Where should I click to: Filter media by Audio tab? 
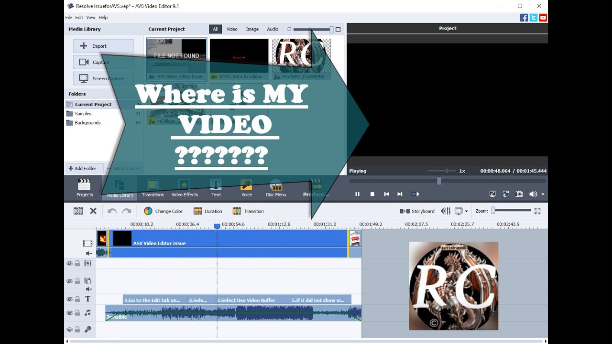click(273, 29)
